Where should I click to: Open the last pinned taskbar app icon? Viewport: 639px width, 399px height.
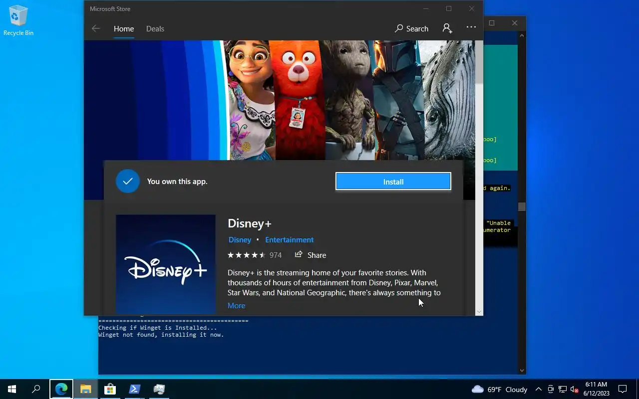point(159,389)
